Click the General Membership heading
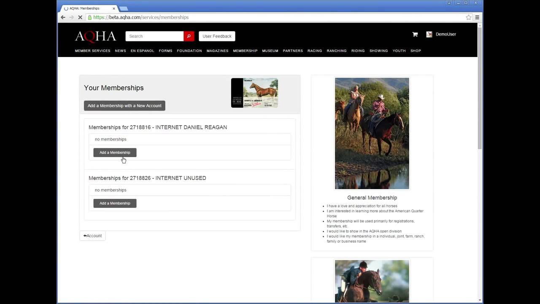The height and width of the screenshot is (304, 540). tap(372, 198)
